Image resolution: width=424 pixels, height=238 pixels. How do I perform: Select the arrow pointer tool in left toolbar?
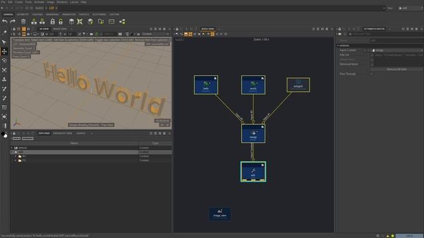pyautogui.click(x=5, y=42)
